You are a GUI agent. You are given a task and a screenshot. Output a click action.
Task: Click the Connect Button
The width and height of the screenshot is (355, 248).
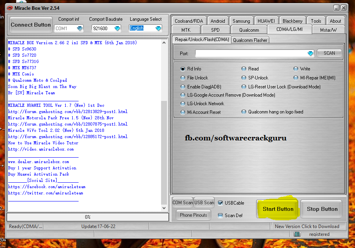coord(31,25)
